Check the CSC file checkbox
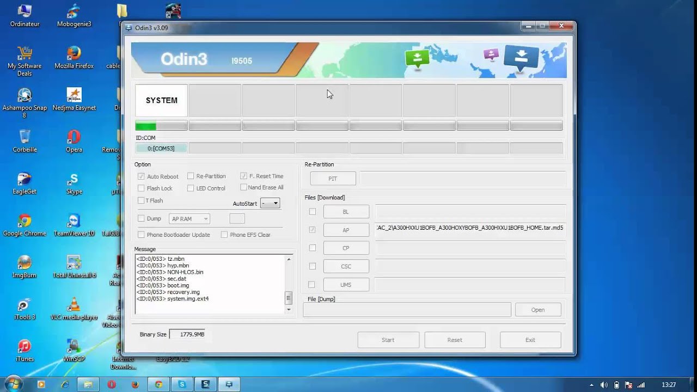697x392 pixels. (x=312, y=266)
